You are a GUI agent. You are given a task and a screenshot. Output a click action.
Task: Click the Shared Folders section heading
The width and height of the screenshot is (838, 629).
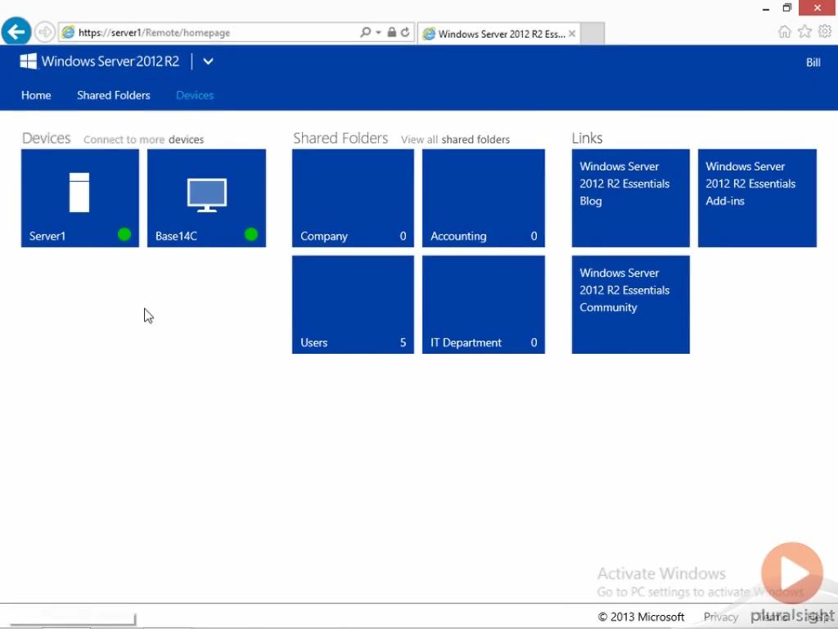(340, 138)
